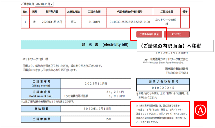
Task: Click the 燃料費等調整単価 notice text
Action: point(162,114)
